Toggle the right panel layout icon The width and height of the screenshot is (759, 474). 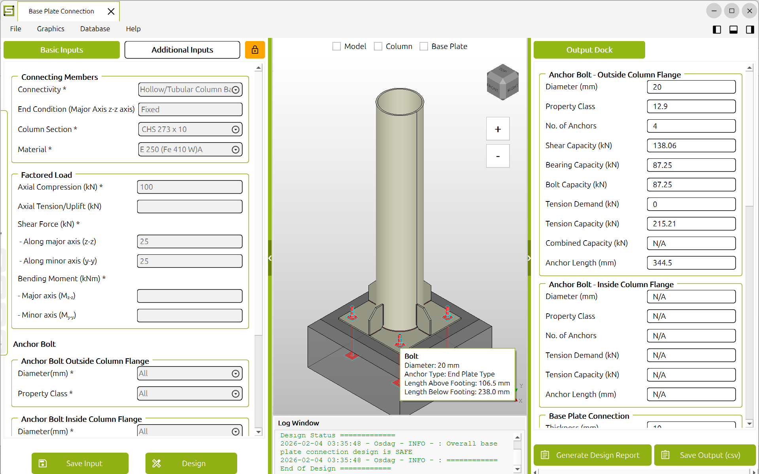coord(750,30)
